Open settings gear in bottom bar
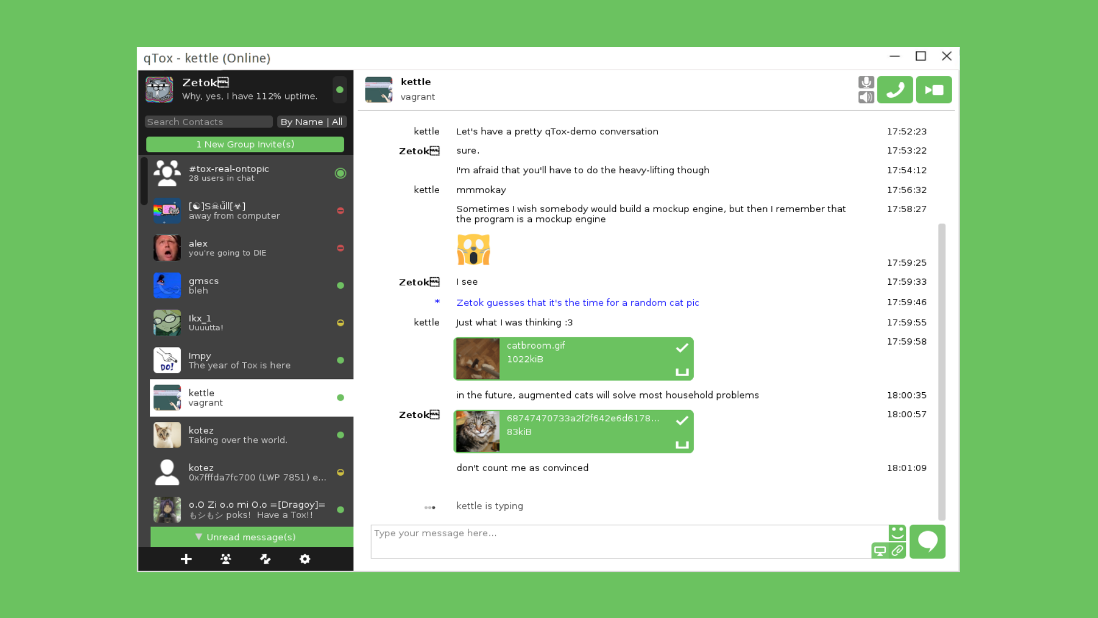 click(x=305, y=559)
